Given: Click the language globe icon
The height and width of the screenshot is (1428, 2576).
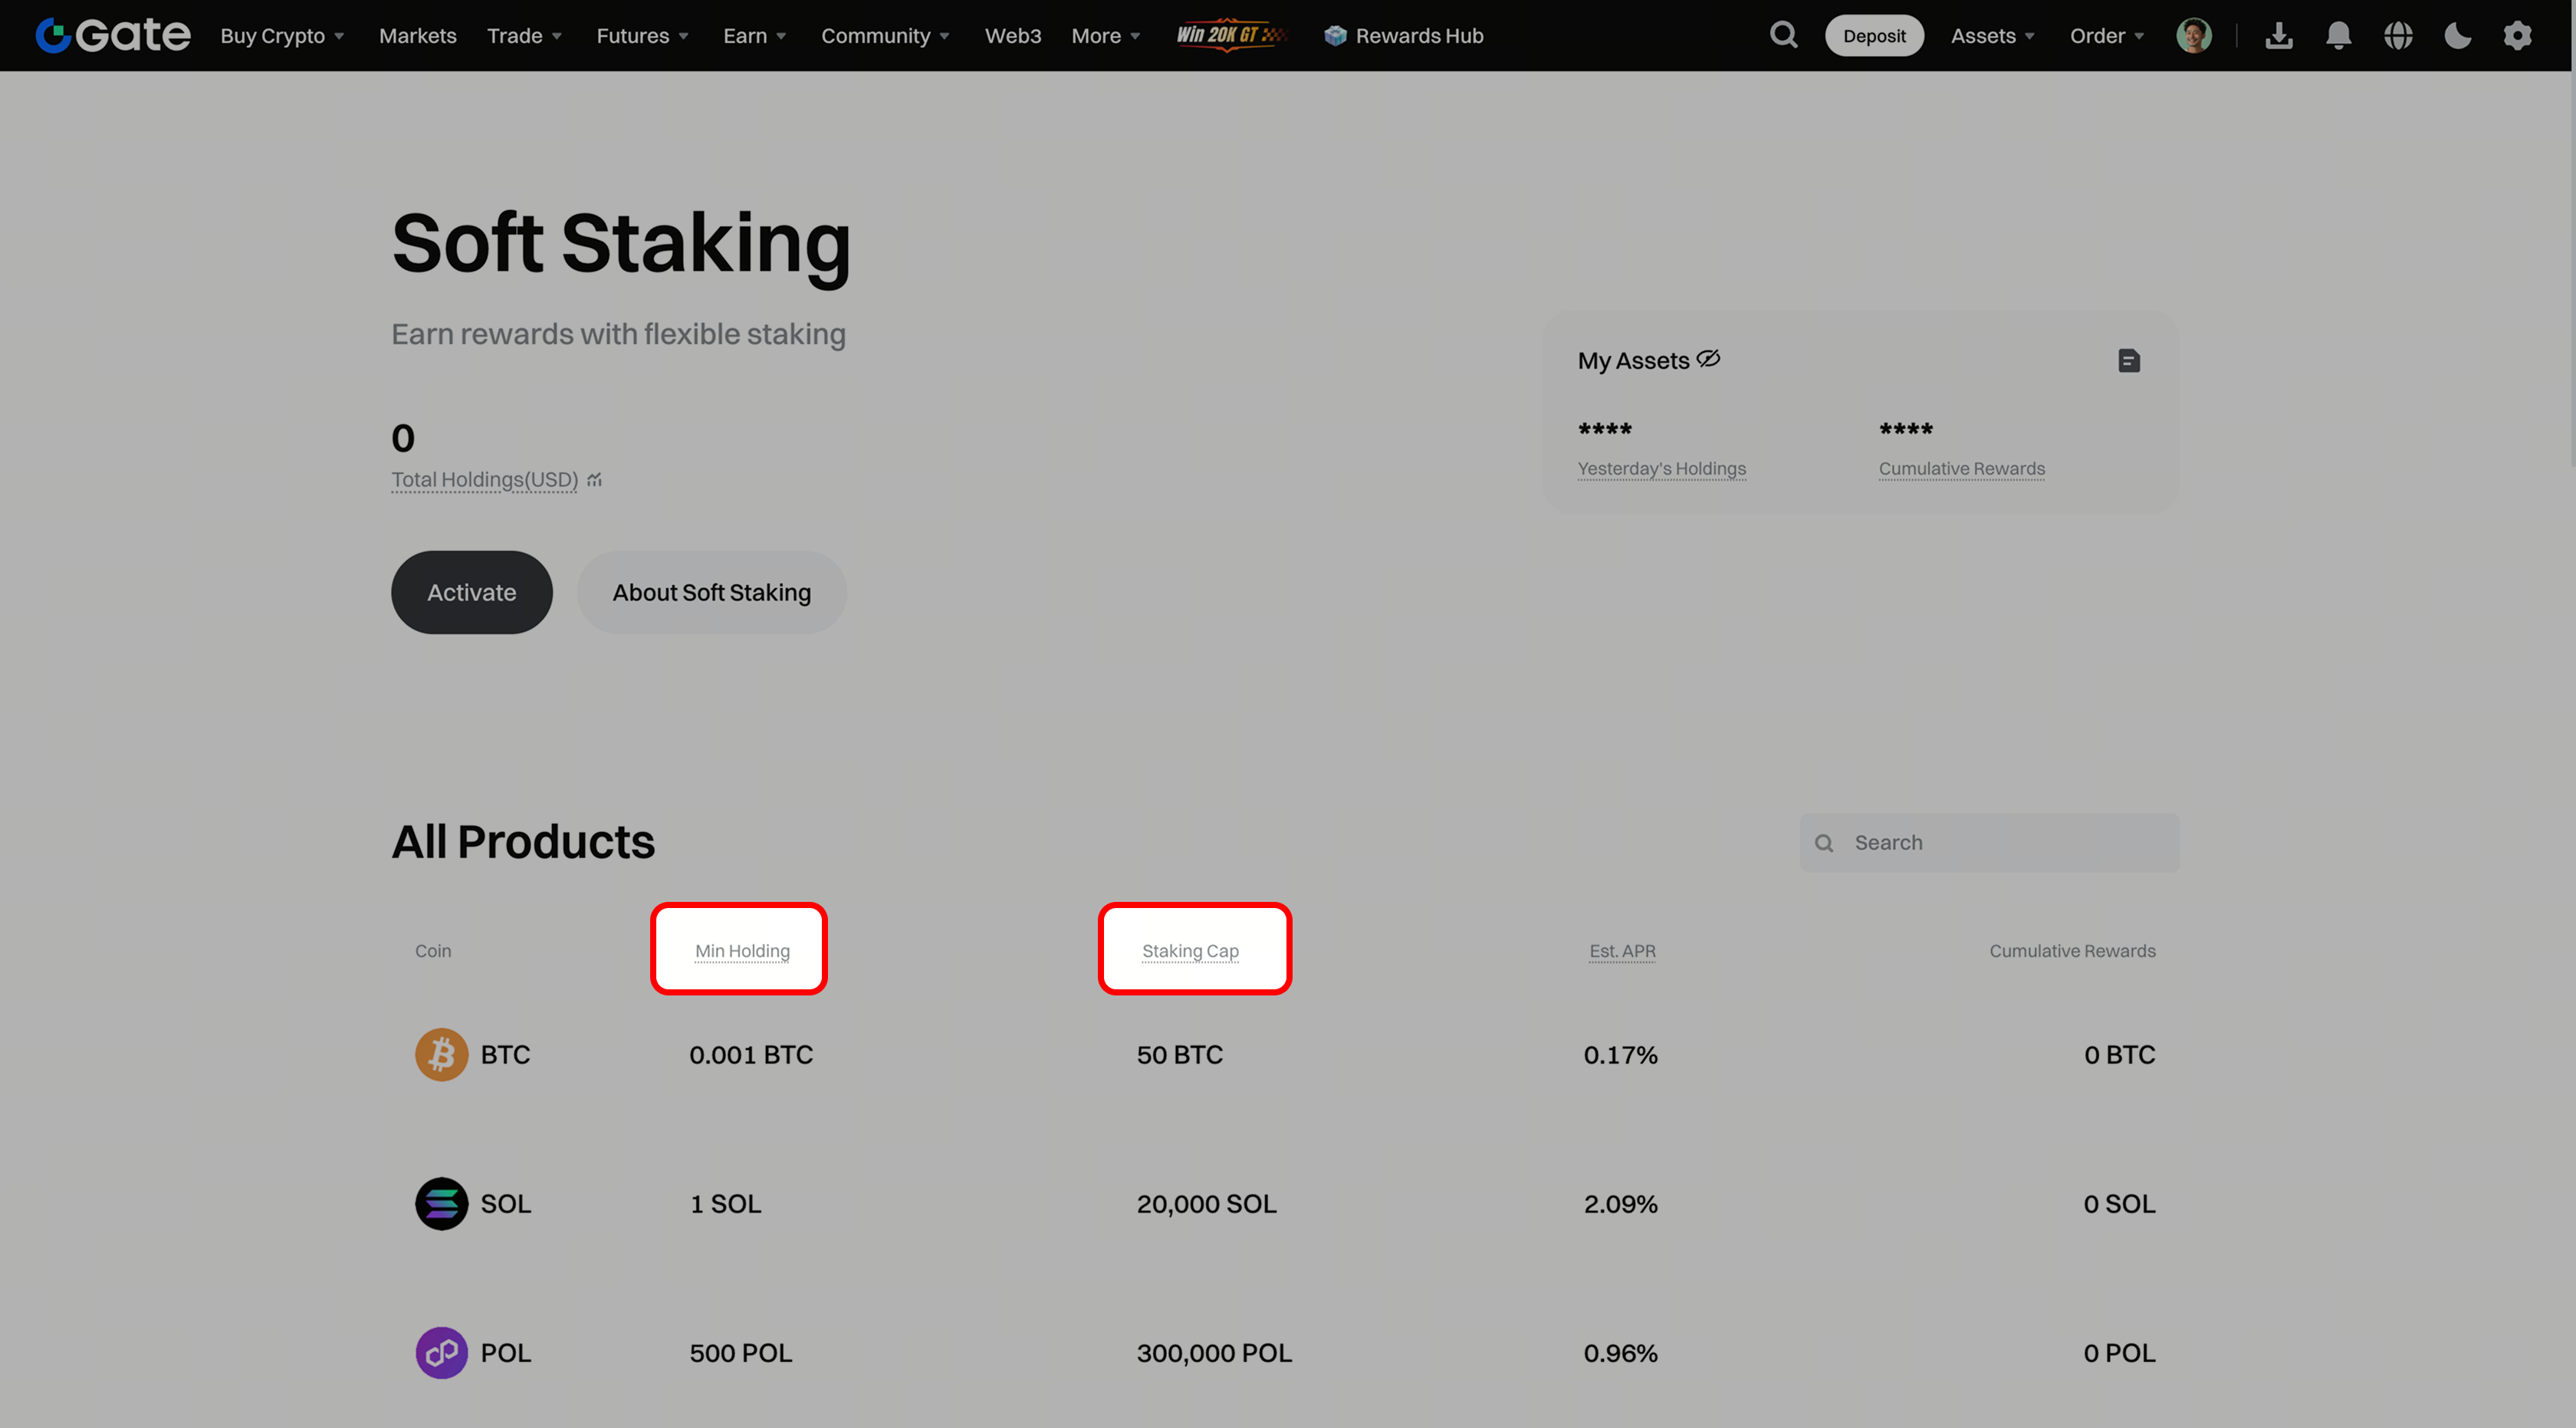Looking at the screenshot, I should pos(2398,36).
